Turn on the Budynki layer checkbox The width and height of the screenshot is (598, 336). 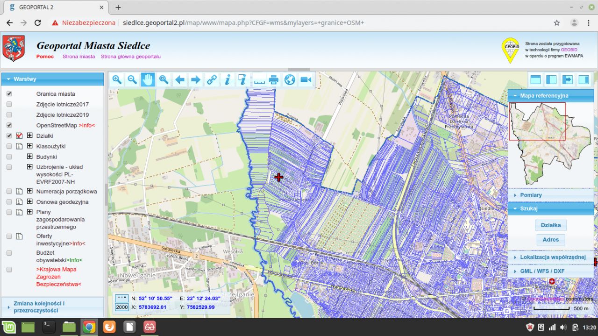coord(9,157)
